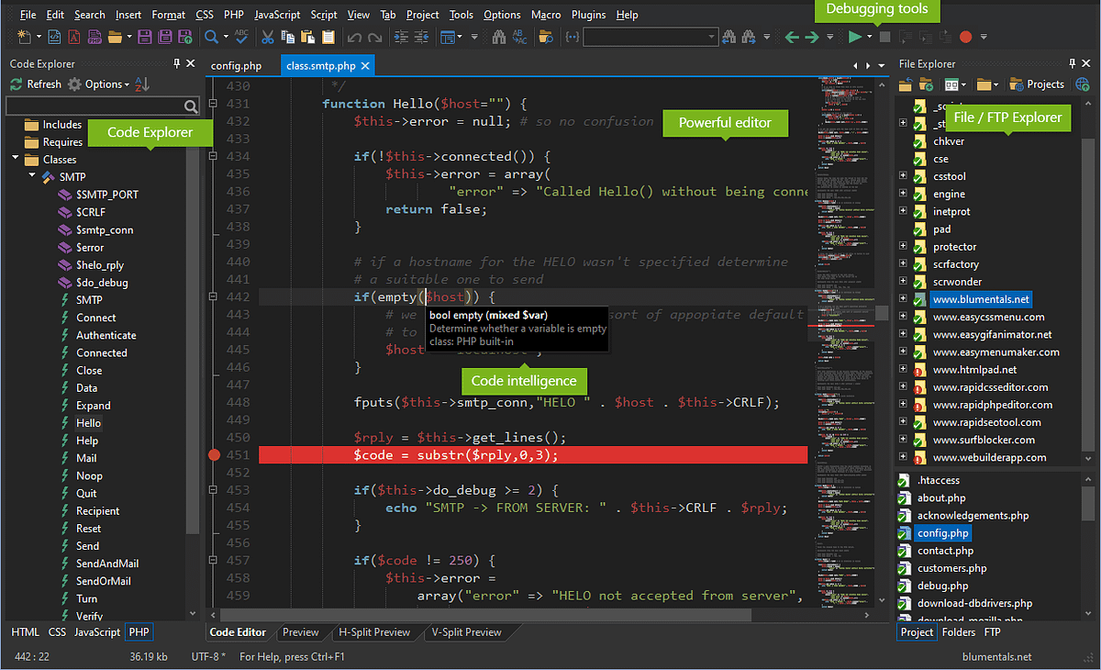
Task: Click the red Record Macro icon
Action: (x=965, y=37)
